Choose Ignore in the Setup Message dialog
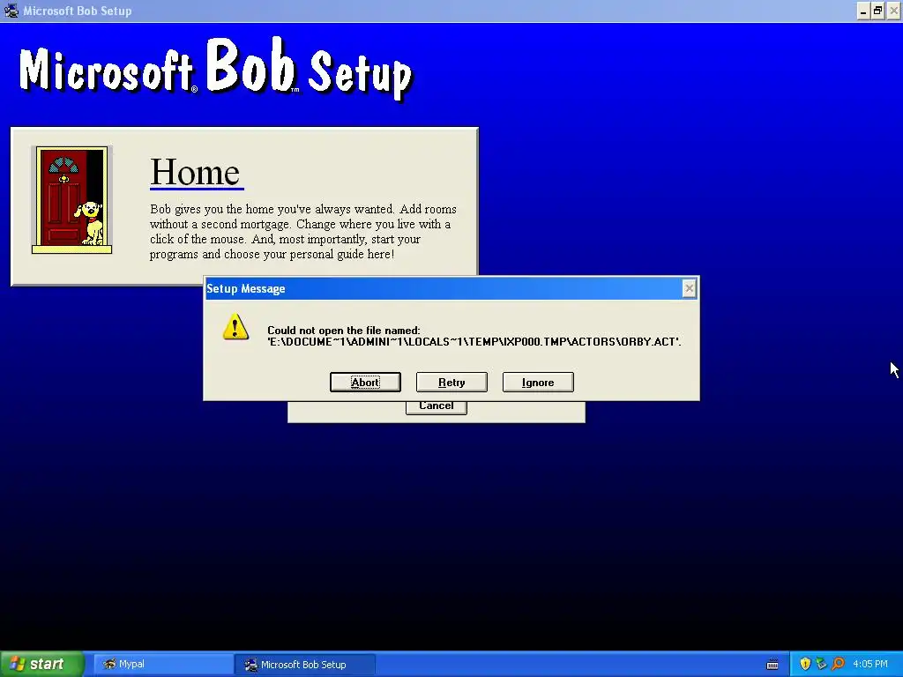 [538, 383]
